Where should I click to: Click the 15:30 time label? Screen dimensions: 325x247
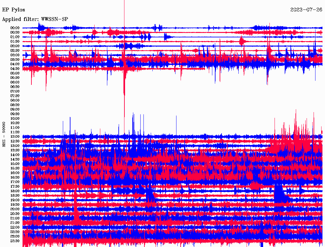(15, 168)
